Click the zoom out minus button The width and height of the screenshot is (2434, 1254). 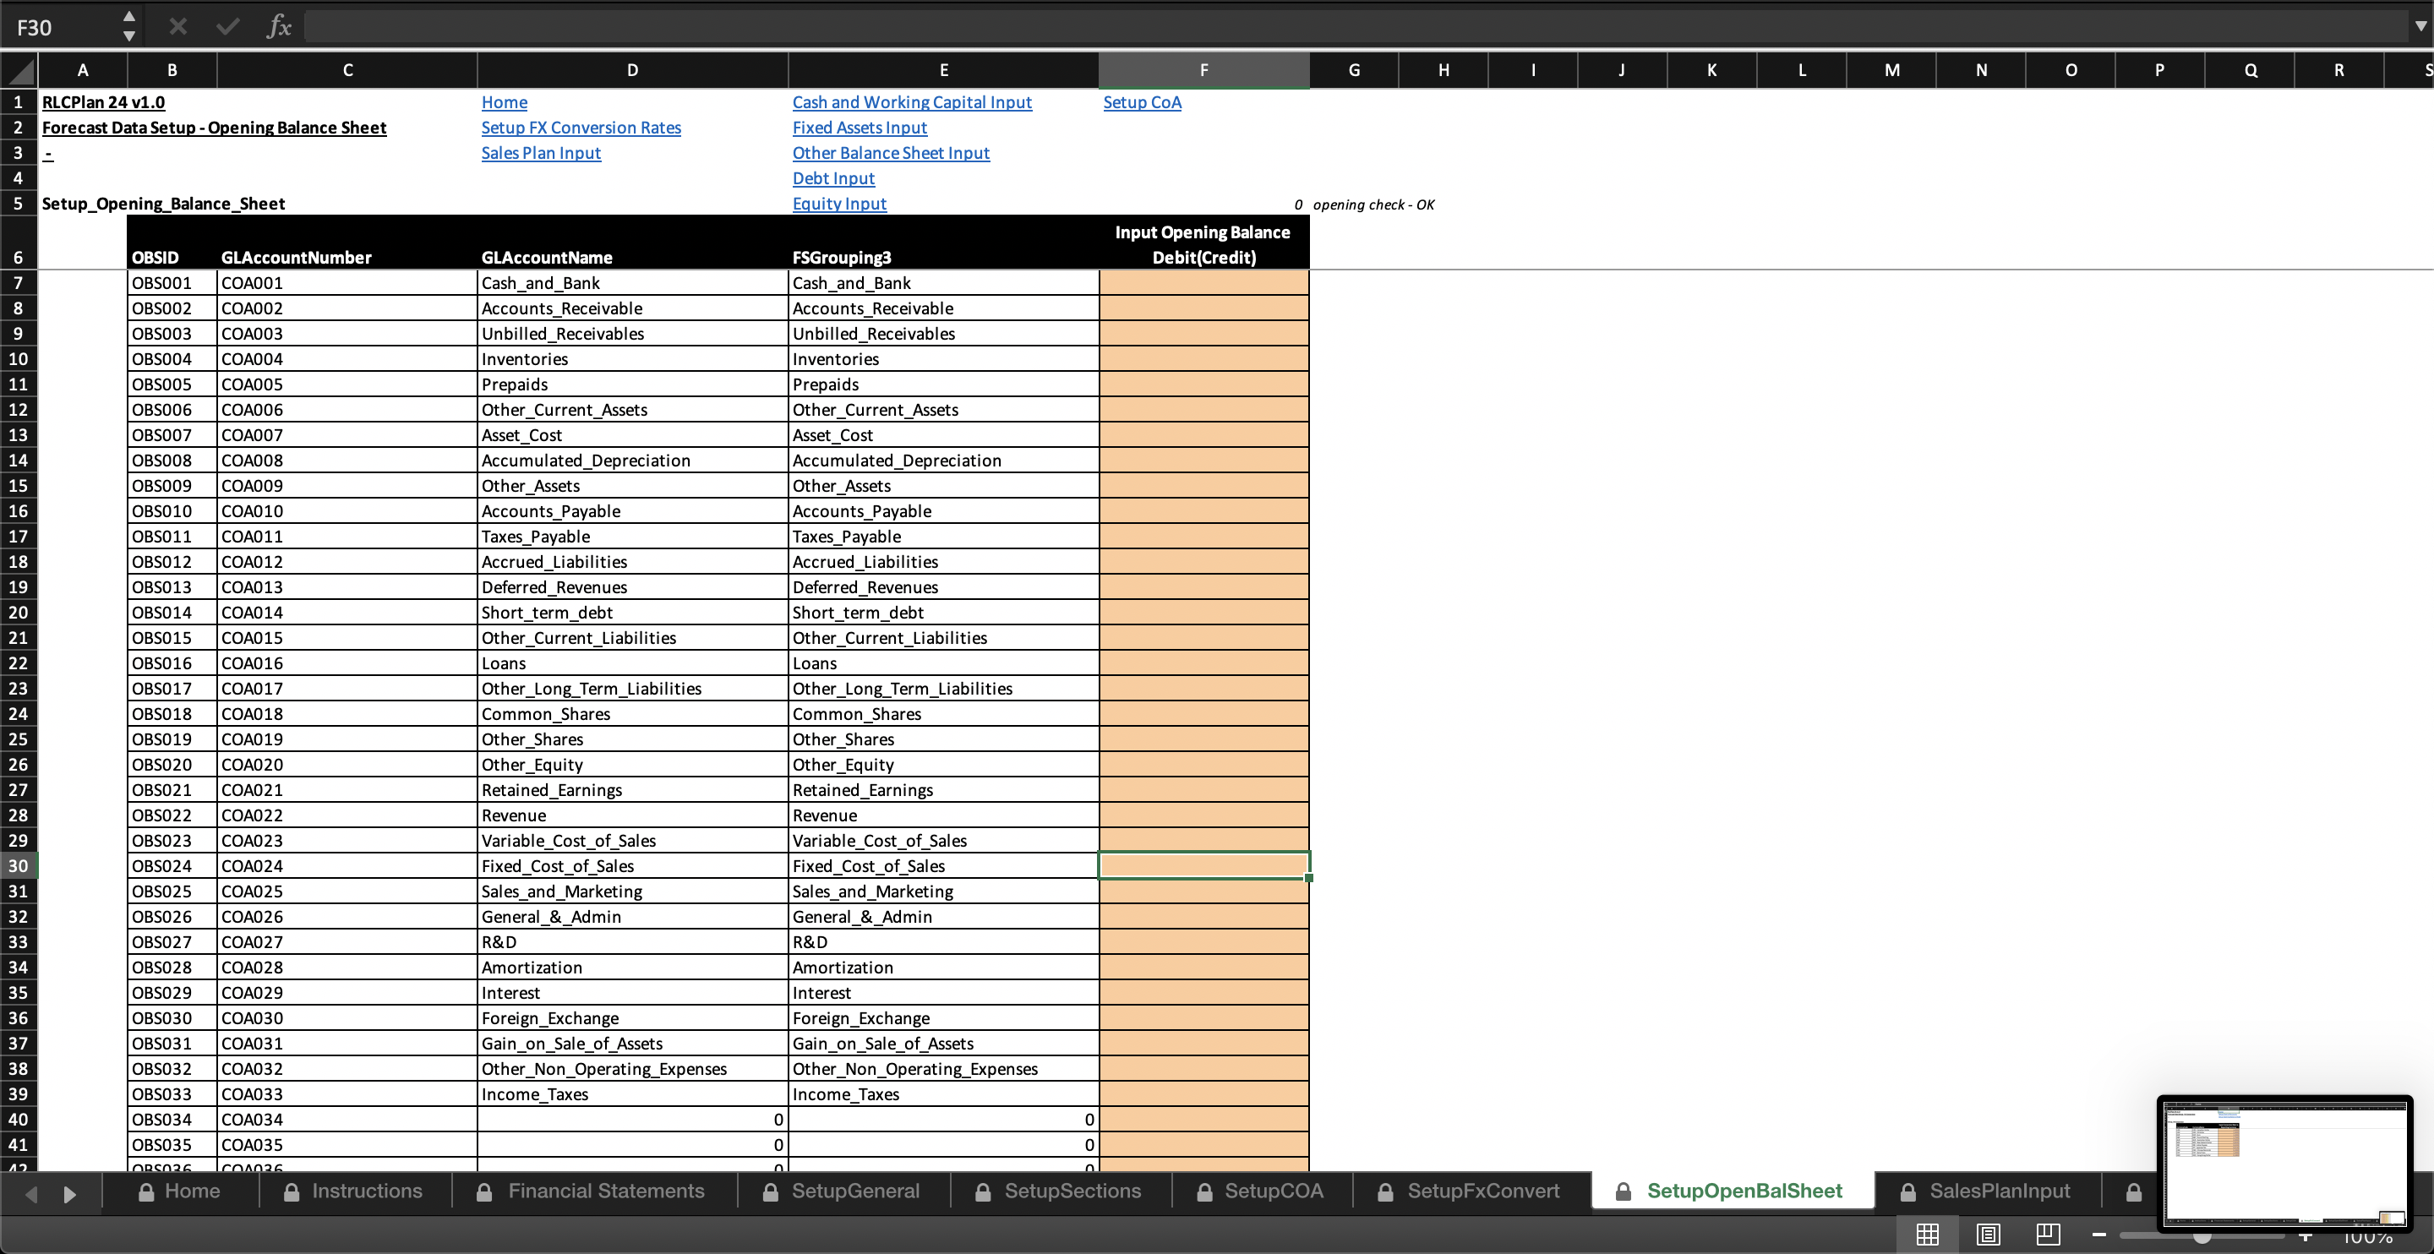pos(2098,1235)
